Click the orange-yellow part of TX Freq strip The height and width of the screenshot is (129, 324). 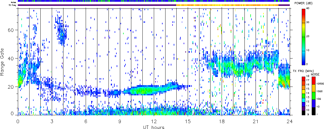pos(227,5)
